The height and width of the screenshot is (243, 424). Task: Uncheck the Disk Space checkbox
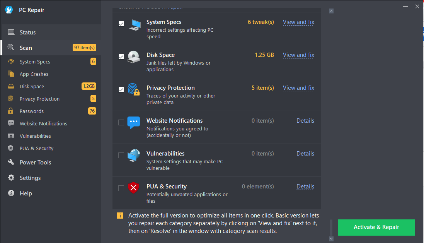(x=121, y=57)
